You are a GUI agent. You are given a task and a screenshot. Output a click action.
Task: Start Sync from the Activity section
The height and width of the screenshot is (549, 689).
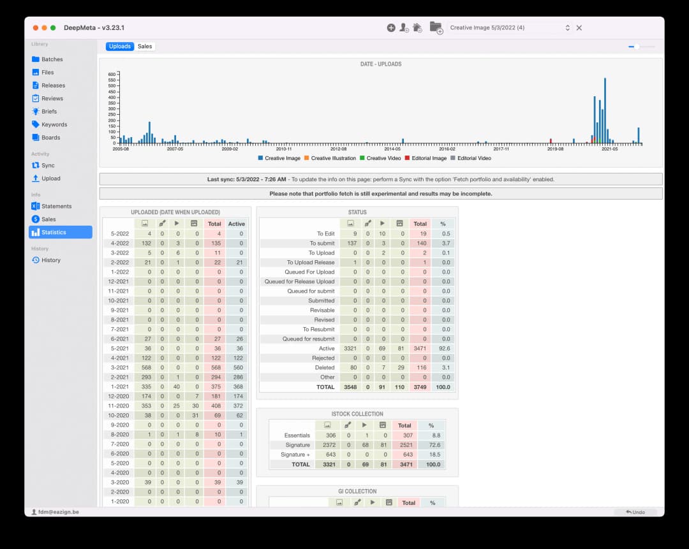click(43, 166)
